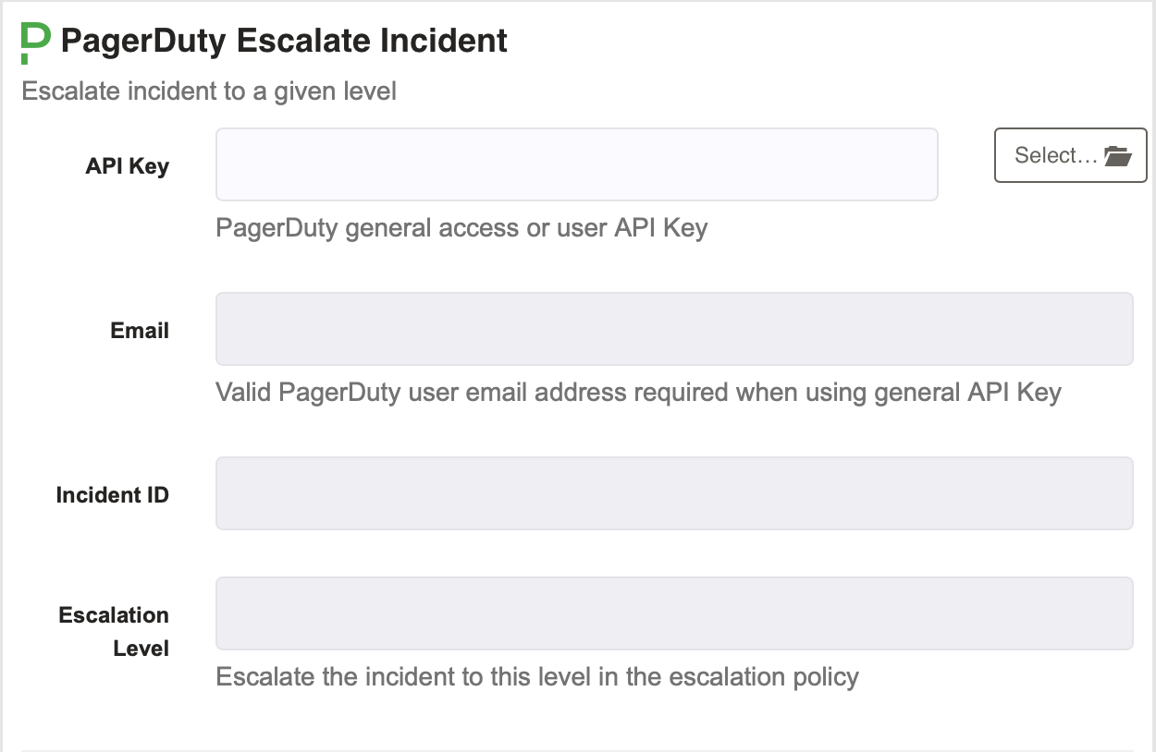This screenshot has width=1156, height=752.
Task: Click the 'Escalate incident to a given level' subtitle
Action: (x=209, y=91)
